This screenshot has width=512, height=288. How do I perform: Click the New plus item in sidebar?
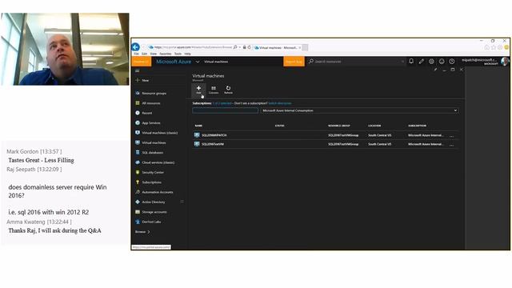coord(142,80)
